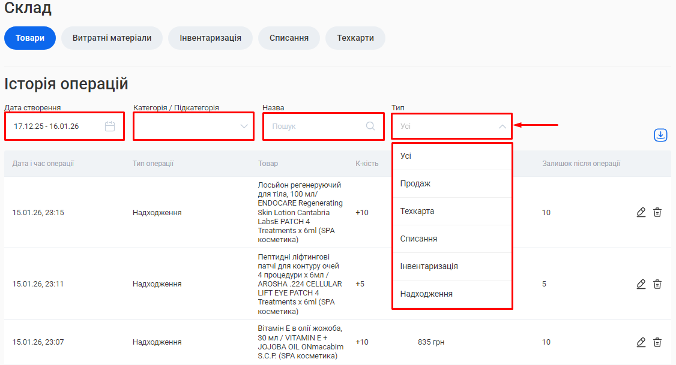Open the calendar icon in date field
This screenshot has height=365, width=676.
(x=110, y=126)
